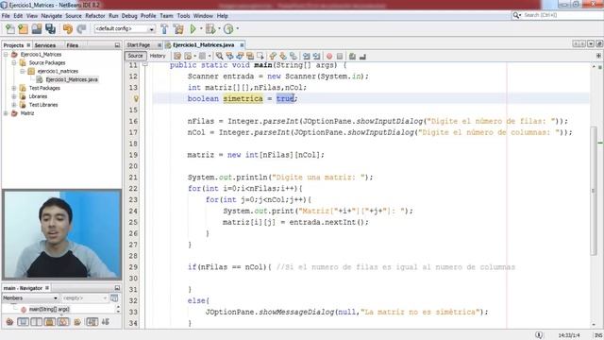
Task: Open the Debug Project dropdown arrow
Action: [219, 28]
